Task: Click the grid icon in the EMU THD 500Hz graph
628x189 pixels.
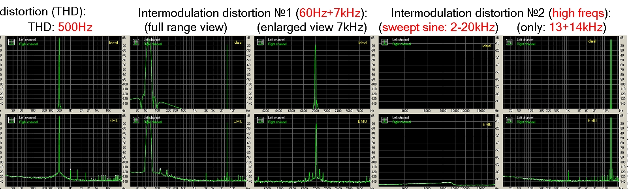Action: [11, 120]
